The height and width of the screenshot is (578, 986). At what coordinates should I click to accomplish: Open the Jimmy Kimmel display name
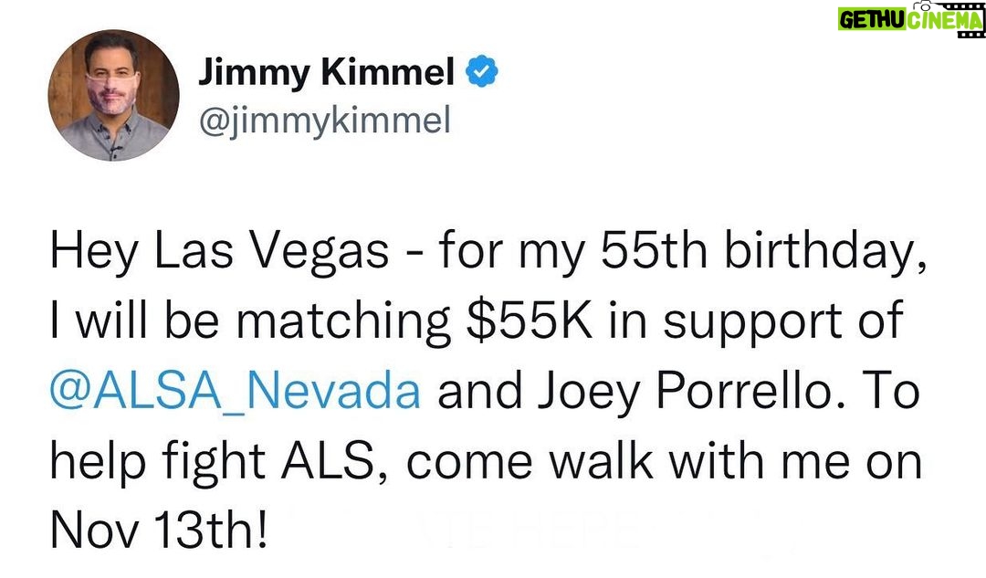326,72
